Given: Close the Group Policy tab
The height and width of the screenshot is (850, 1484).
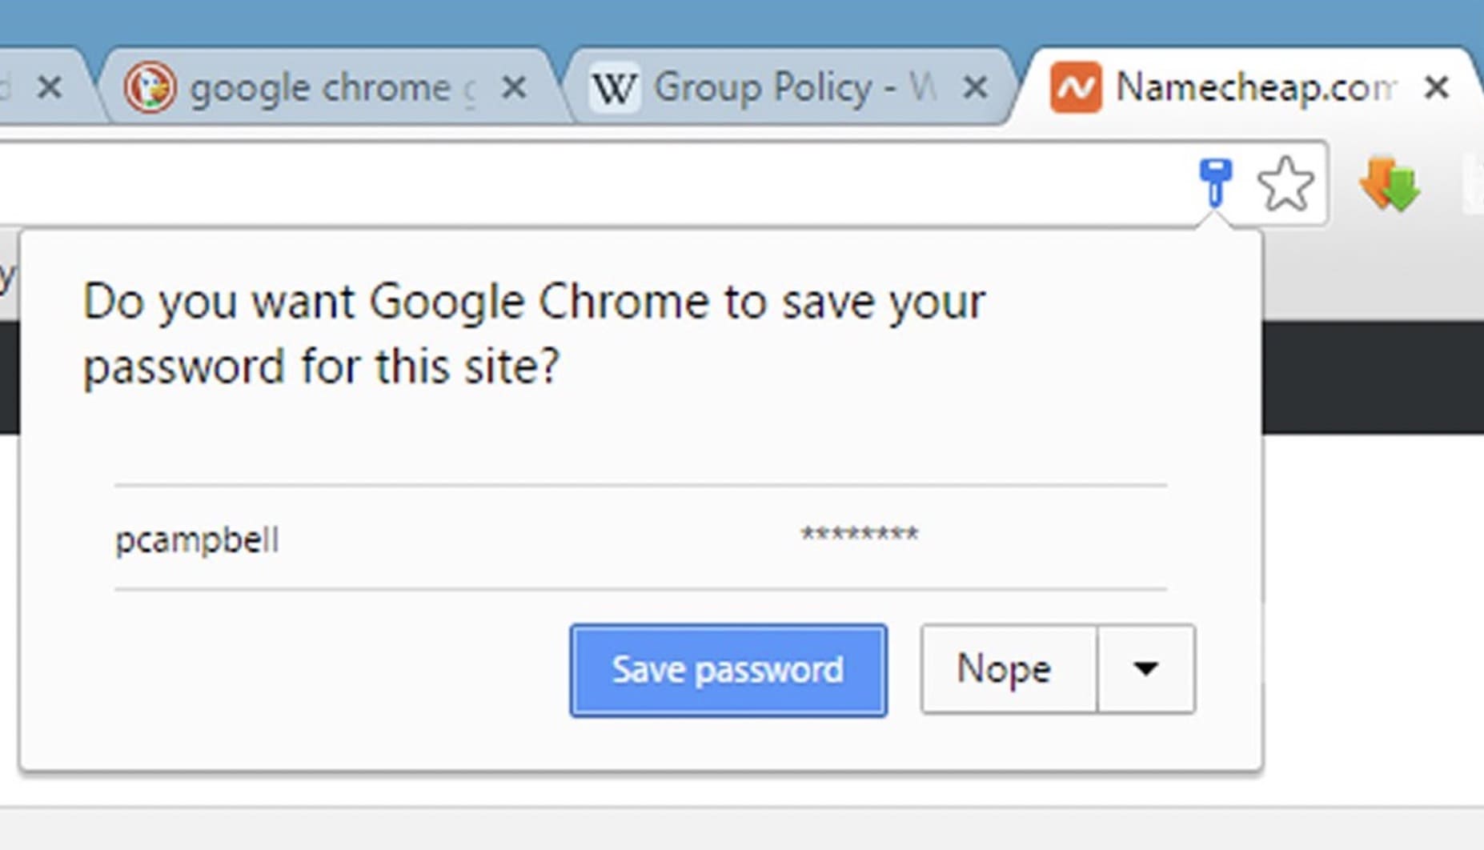Looking at the screenshot, I should coord(976,86).
